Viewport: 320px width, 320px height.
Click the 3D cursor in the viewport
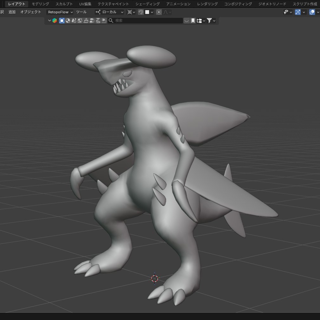(154, 278)
